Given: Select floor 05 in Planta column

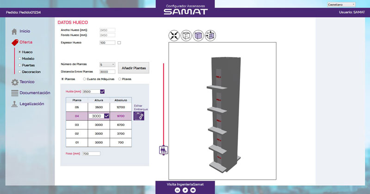Looking at the screenshot, I should point(77,107).
